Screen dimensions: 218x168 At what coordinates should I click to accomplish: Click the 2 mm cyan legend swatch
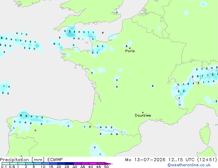(x=30, y=164)
